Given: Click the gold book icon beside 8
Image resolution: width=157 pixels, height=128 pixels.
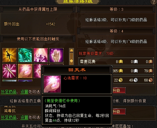Looking at the screenshot, I should [x=121, y=61].
